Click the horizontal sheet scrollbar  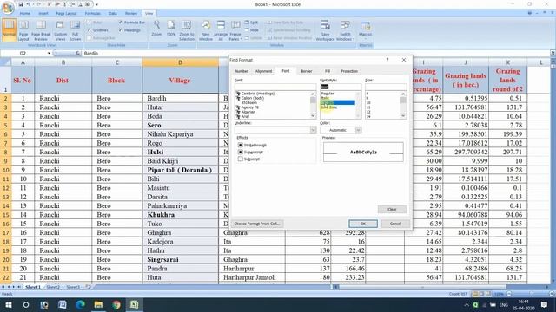[x=422, y=287]
